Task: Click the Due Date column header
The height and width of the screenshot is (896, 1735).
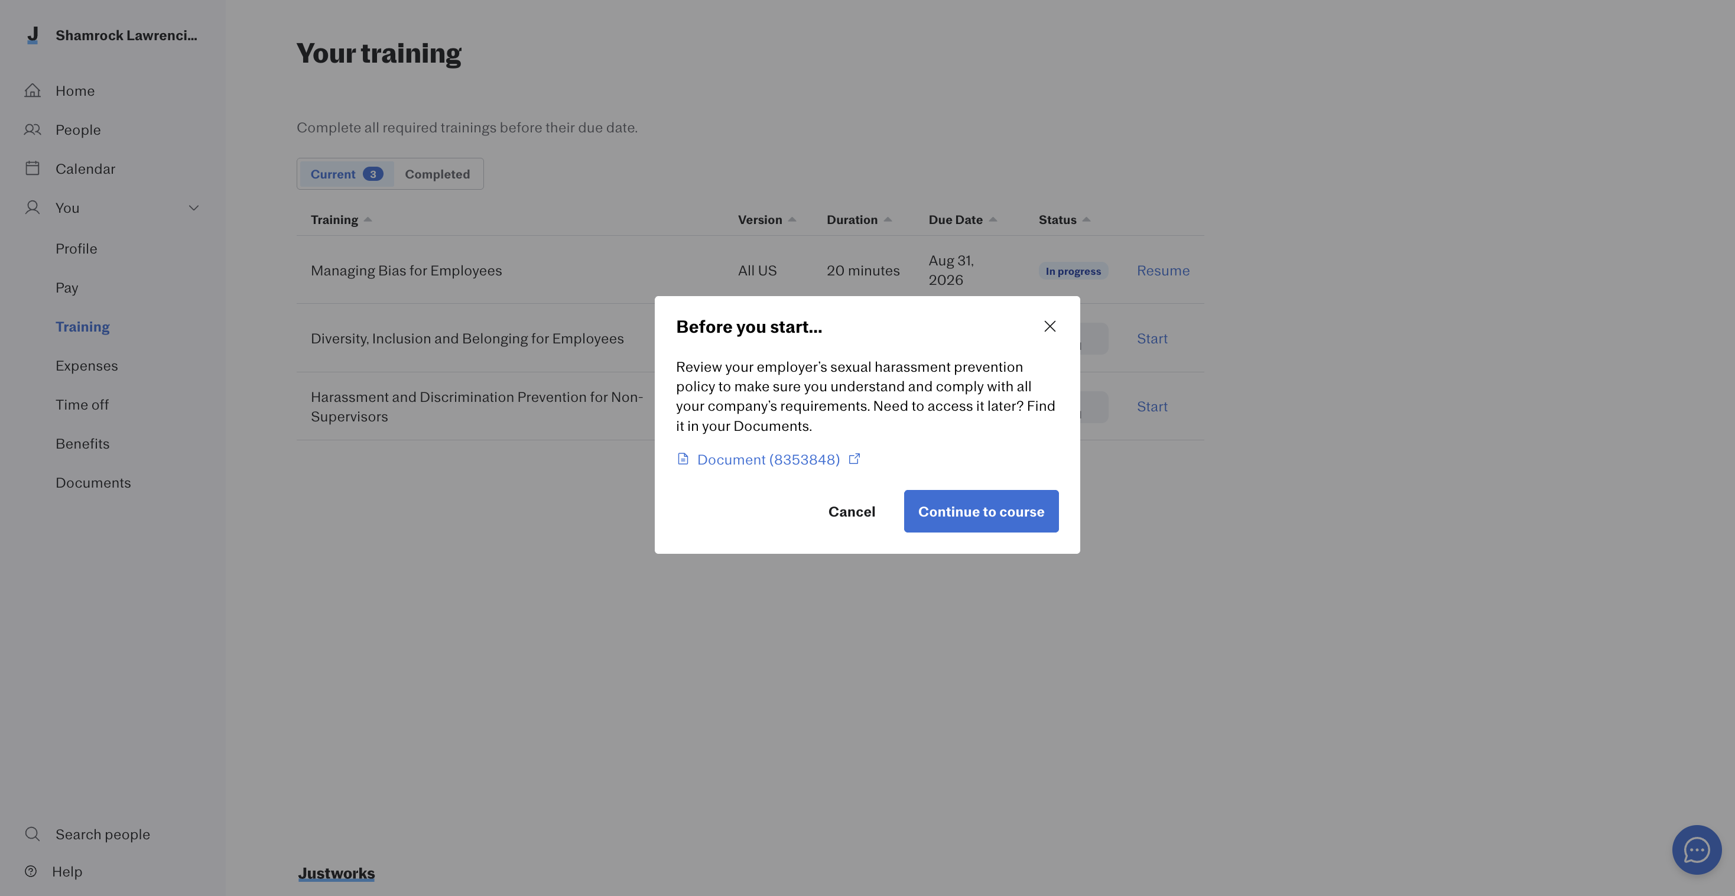Action: 955,220
